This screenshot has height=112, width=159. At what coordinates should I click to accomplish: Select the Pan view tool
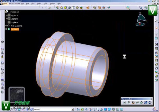(86, 109)
